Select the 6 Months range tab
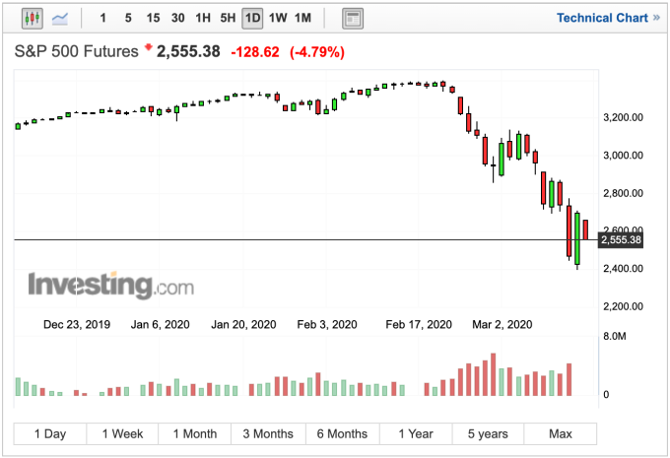 click(x=342, y=434)
